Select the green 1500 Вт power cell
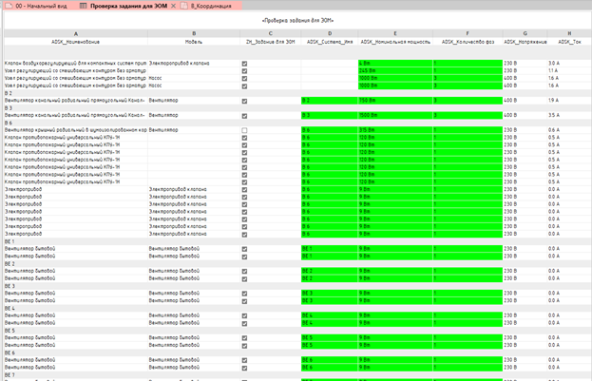The image size is (592, 381). tap(395, 115)
